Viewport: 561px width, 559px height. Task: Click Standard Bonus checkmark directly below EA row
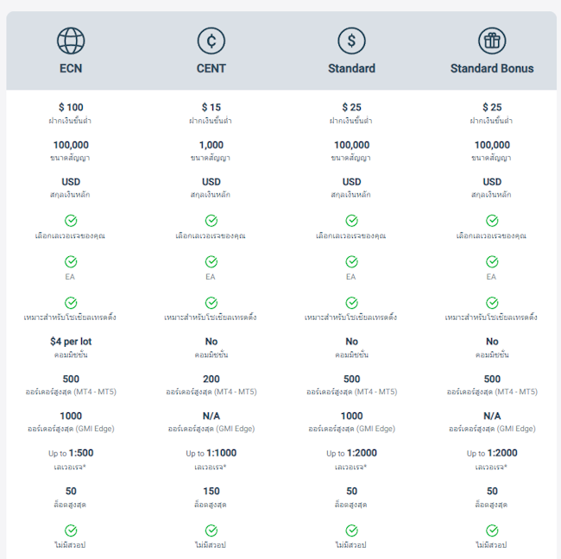click(492, 303)
